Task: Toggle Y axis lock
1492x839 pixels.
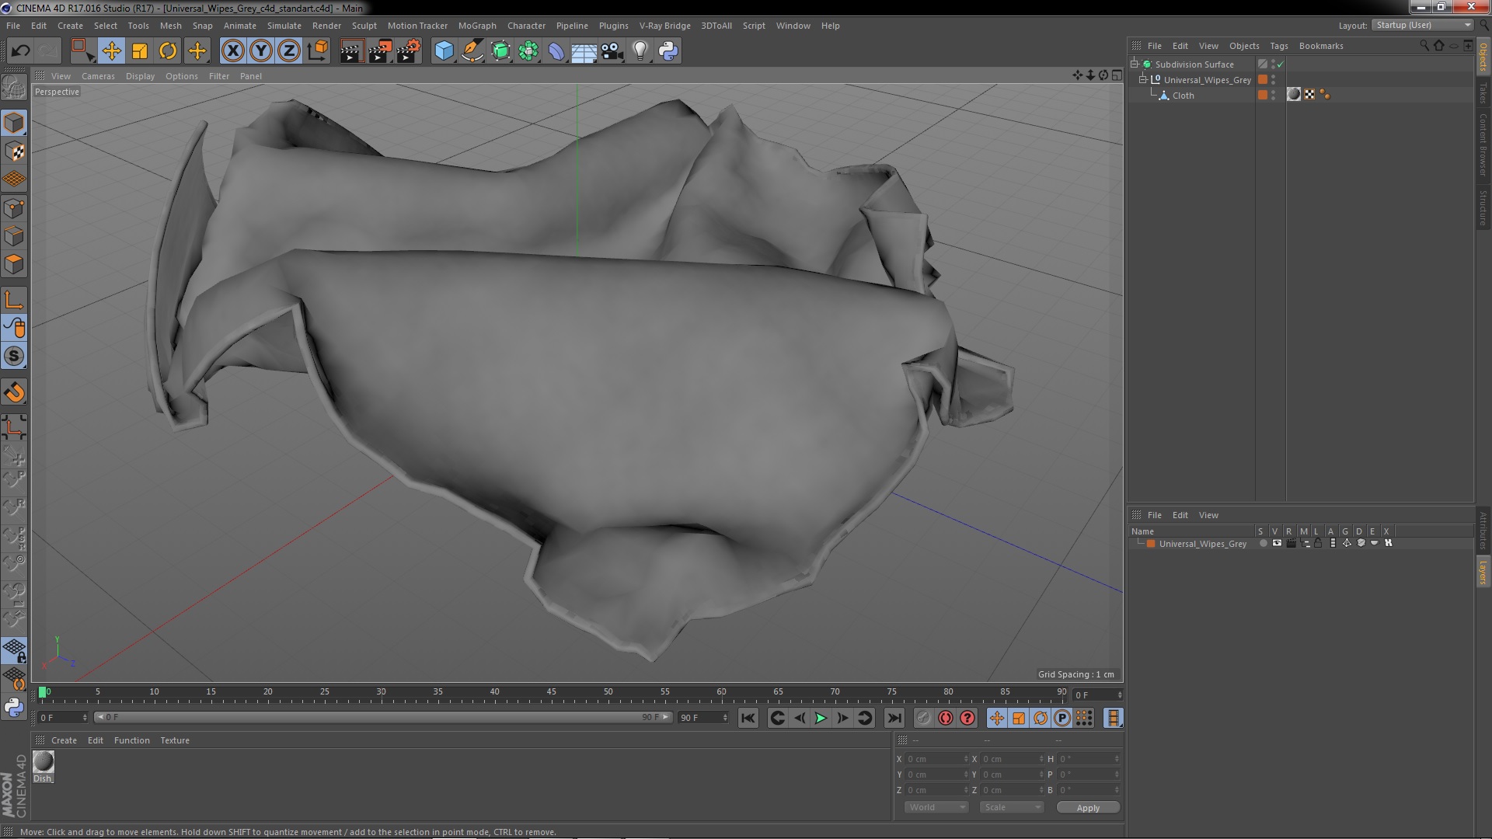Action: tap(261, 51)
